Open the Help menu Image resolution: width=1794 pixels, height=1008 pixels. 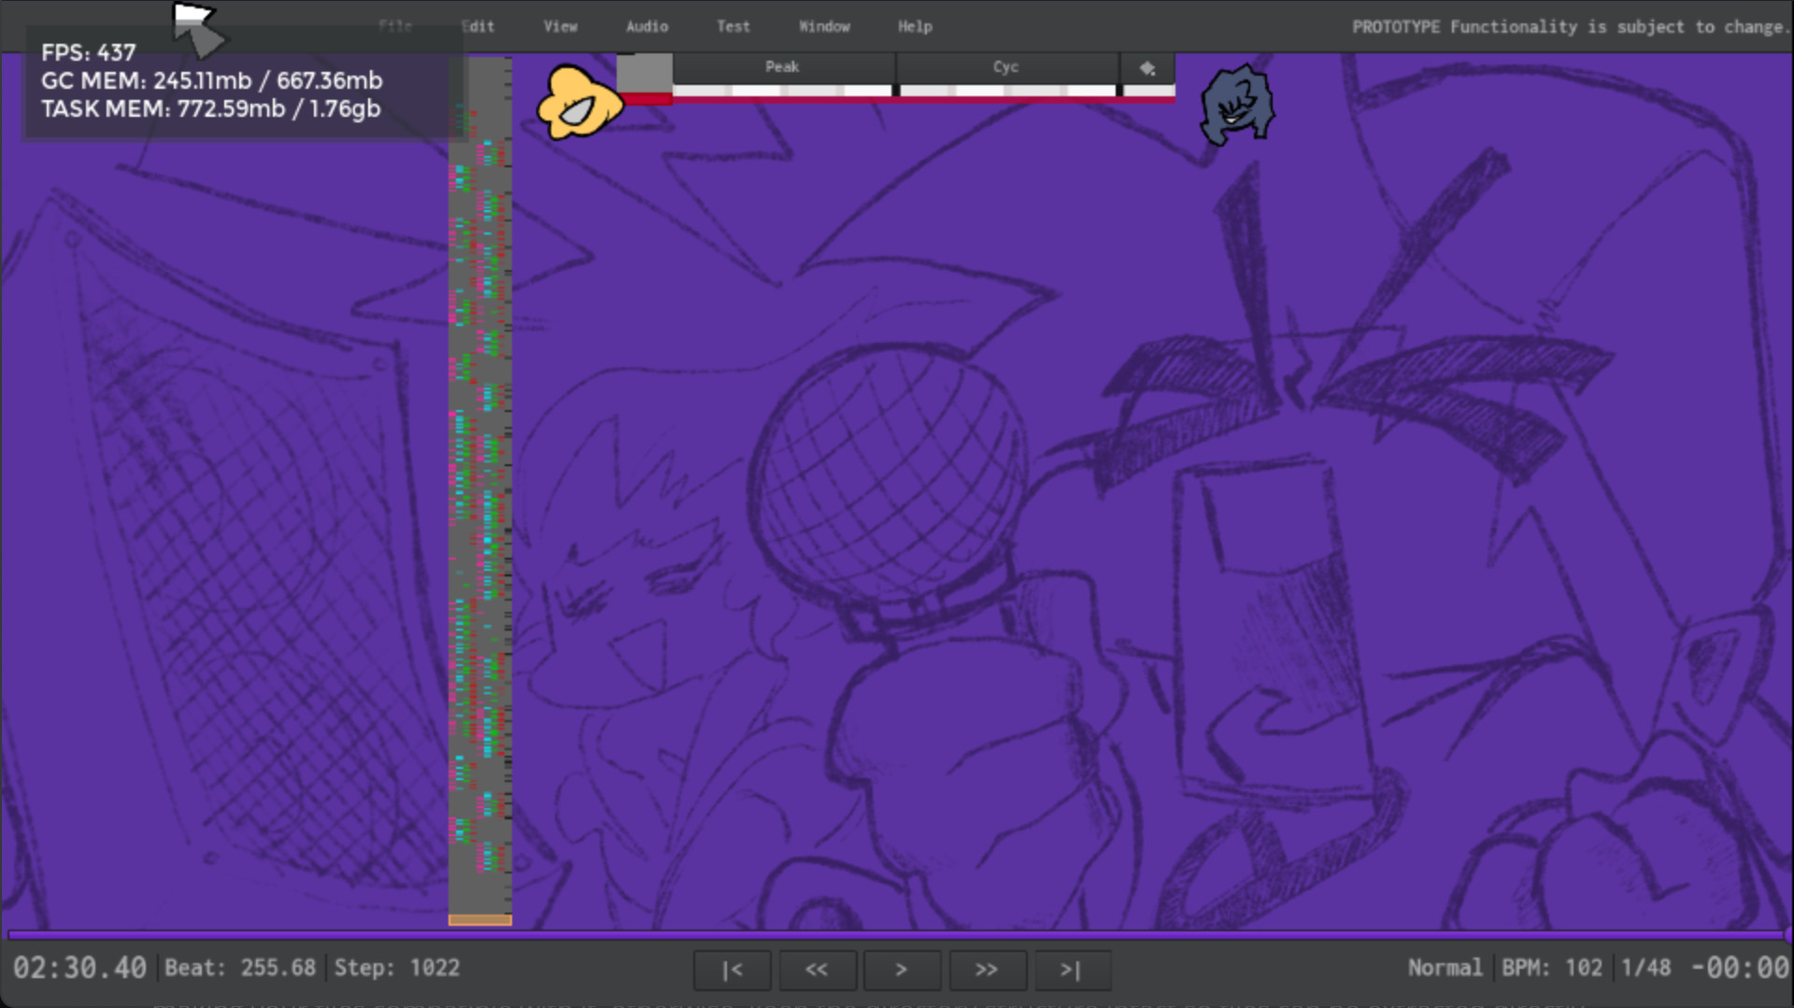coord(915,26)
